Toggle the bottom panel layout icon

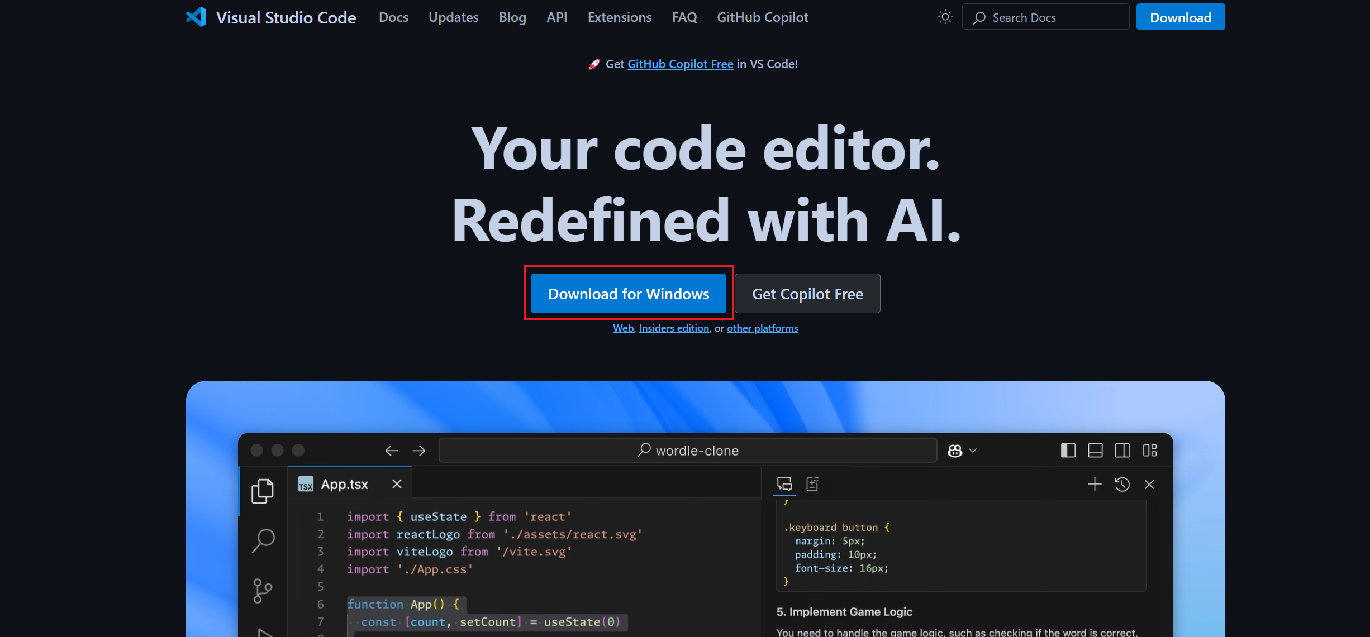coord(1095,451)
